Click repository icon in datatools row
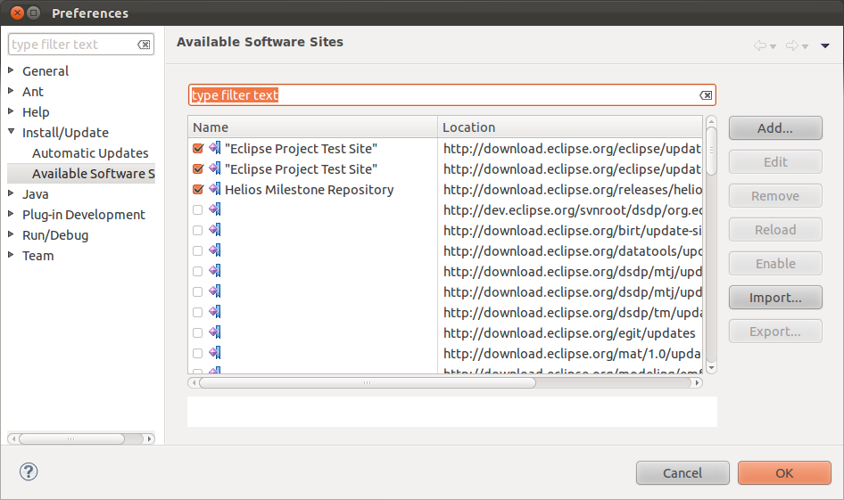 pos(215,250)
